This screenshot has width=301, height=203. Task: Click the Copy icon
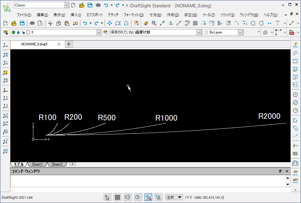pyautogui.click(x=59, y=23)
